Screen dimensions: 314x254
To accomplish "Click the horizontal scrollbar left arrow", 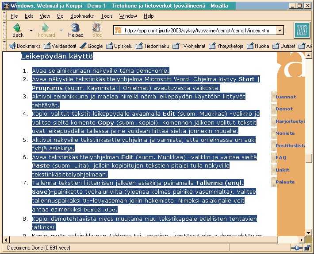I will (6, 240).
